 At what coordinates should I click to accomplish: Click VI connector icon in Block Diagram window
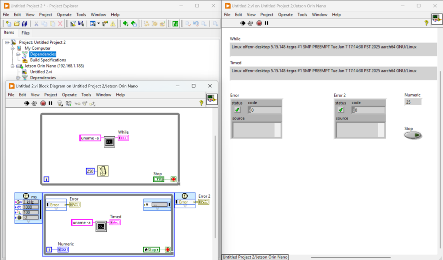[x=212, y=99]
